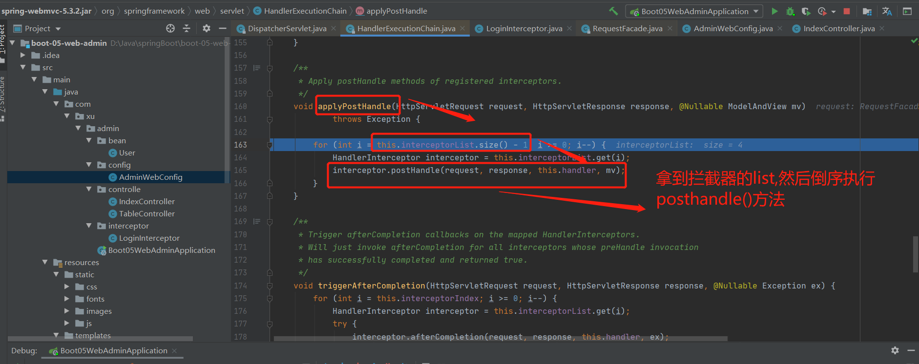The image size is (919, 364).
Task: Close the Debug session tab
Action: tap(174, 351)
